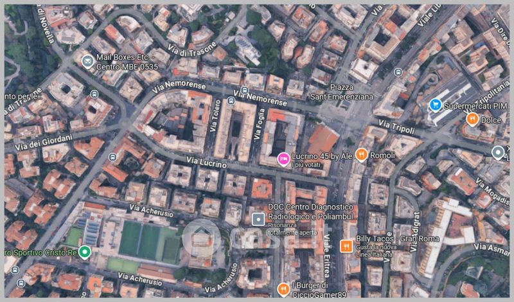514x302 pixels.
Task: Click the Lucrino 45 by Ale hotel marker
Action: 283,160
